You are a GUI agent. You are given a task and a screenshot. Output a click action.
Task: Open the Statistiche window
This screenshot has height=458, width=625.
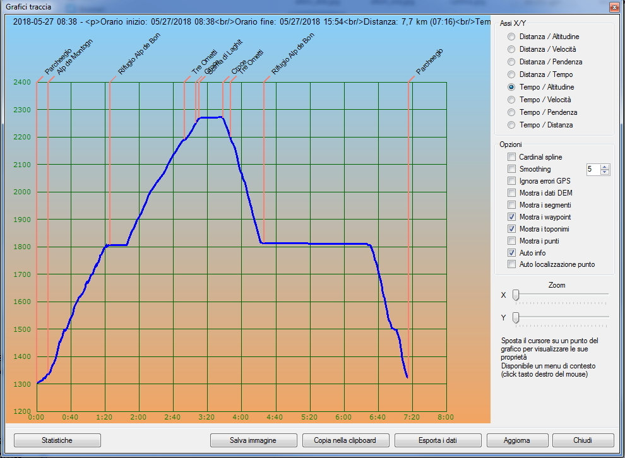point(57,440)
